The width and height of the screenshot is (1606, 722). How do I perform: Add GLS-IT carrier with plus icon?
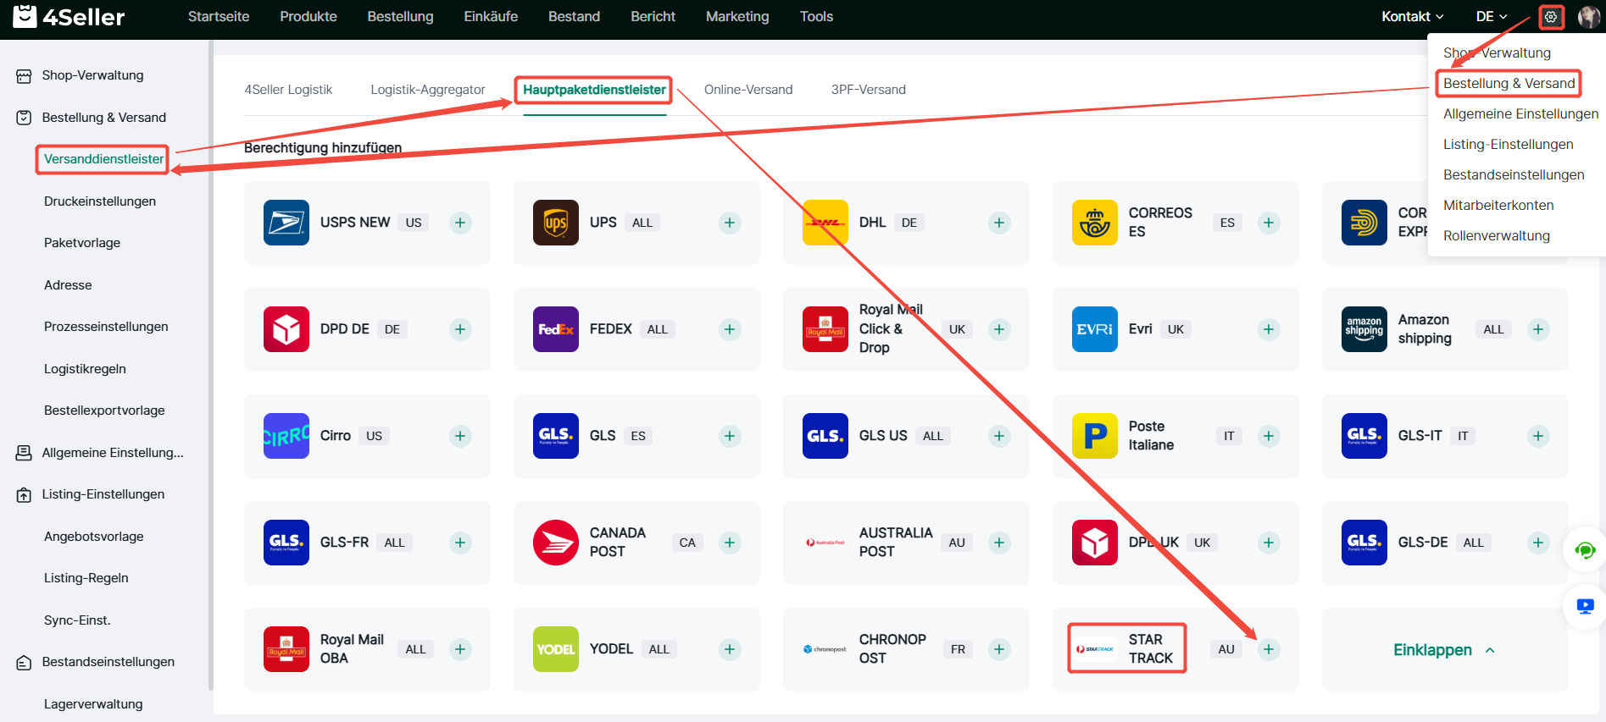pos(1538,436)
